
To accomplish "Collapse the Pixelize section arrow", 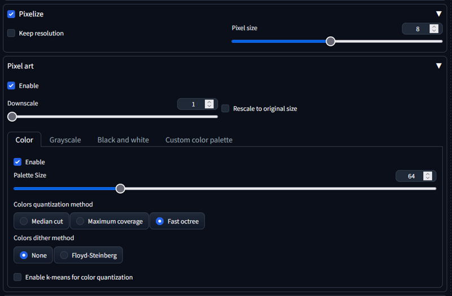I will [438, 14].
